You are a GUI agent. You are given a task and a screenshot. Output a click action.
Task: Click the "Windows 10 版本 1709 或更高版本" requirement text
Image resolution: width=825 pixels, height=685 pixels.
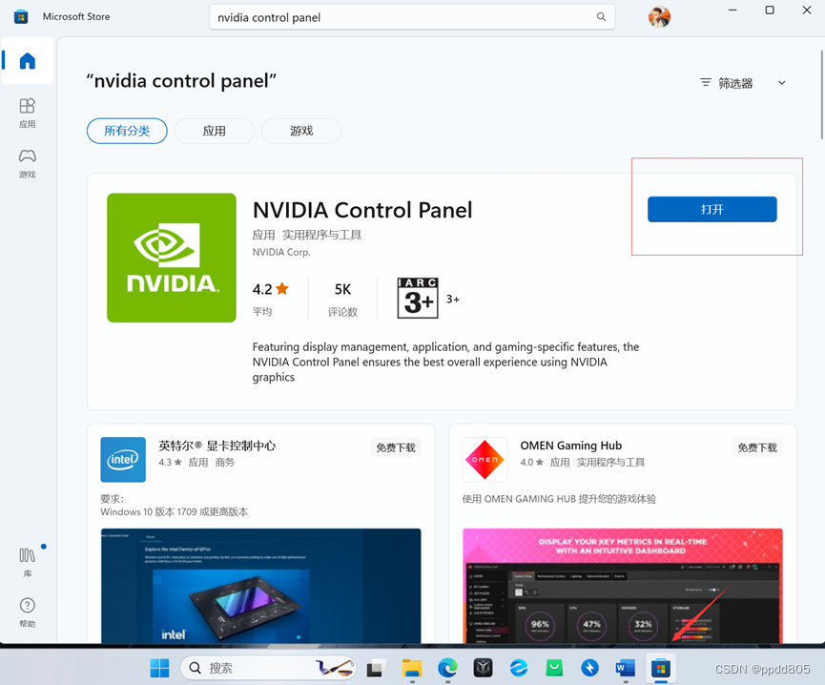click(x=175, y=512)
